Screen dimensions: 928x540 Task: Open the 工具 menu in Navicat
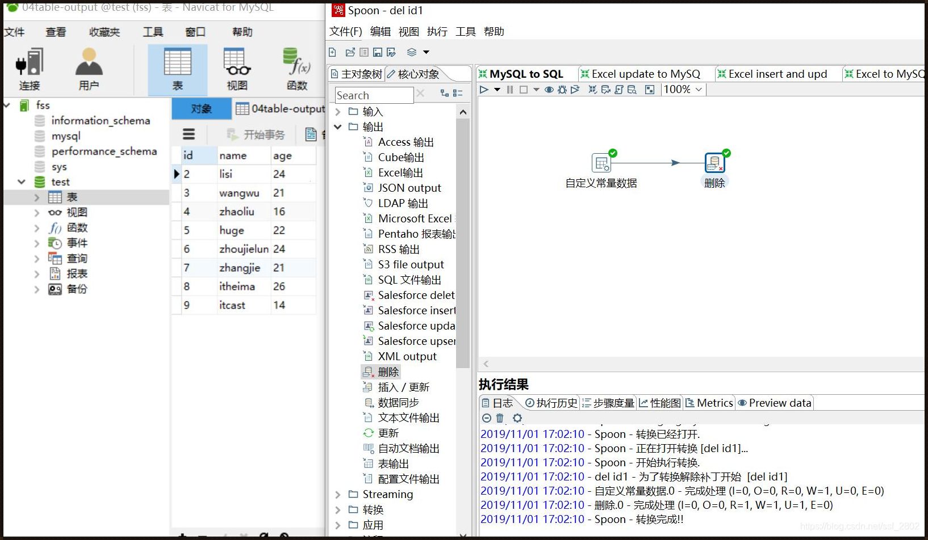tap(153, 32)
